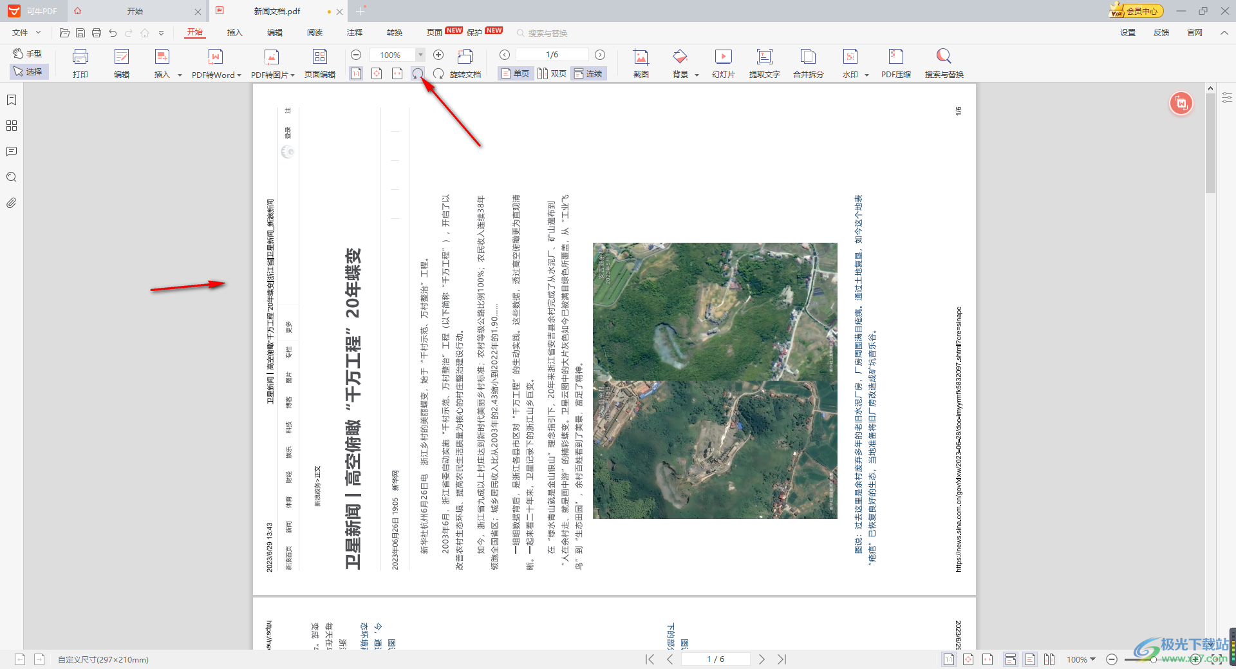Open Page Edit (页面编辑) tool
This screenshot has width=1236, height=669.
click(320, 63)
